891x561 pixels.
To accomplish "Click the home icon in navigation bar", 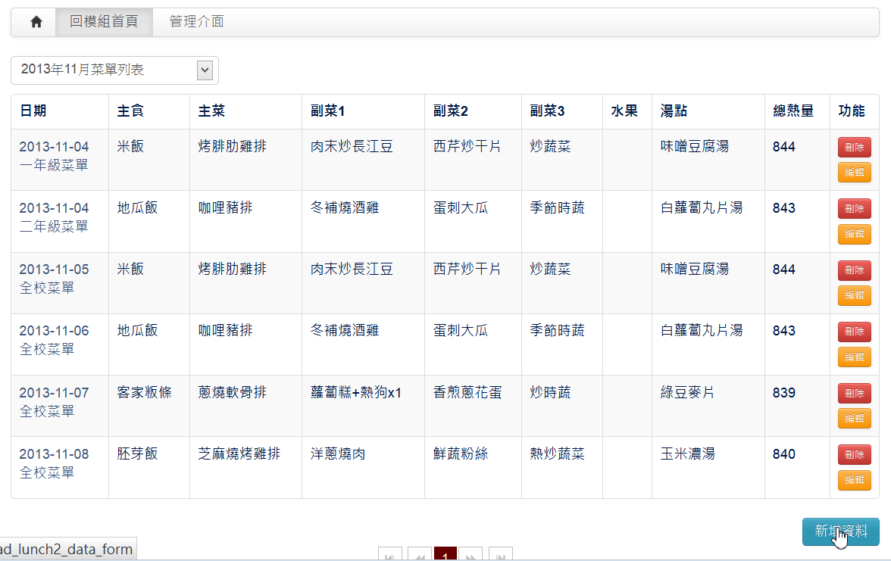I will point(36,22).
